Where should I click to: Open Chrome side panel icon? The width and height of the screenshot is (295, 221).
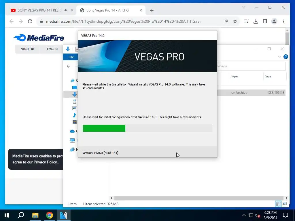(265, 21)
